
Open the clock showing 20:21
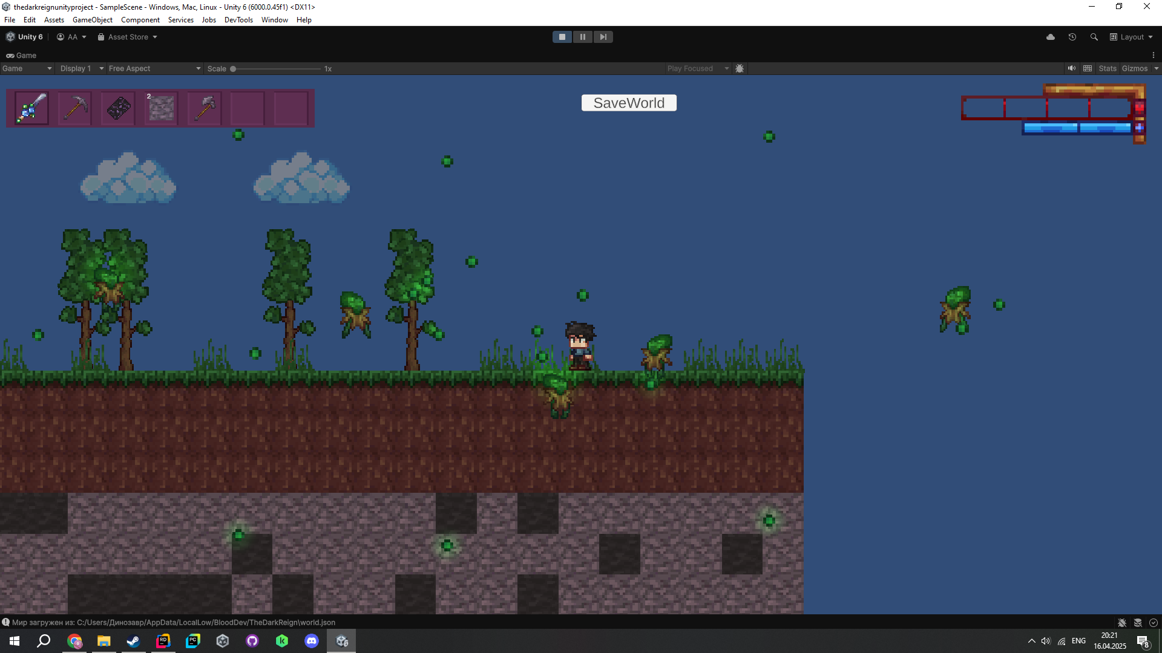[1109, 635]
